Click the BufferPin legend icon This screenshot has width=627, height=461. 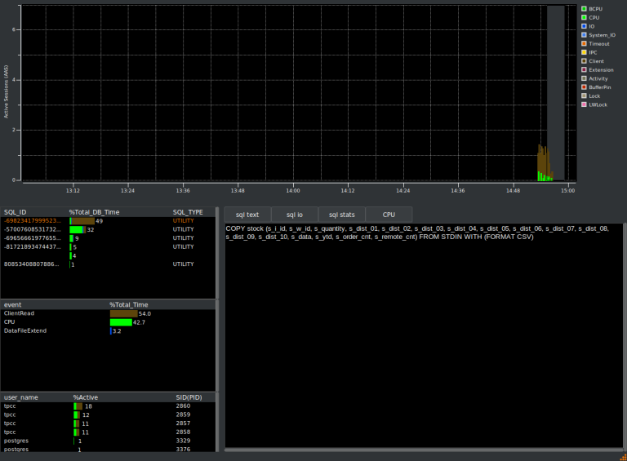tap(584, 87)
